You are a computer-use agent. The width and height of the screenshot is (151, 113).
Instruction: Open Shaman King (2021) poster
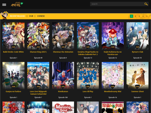click(38, 36)
